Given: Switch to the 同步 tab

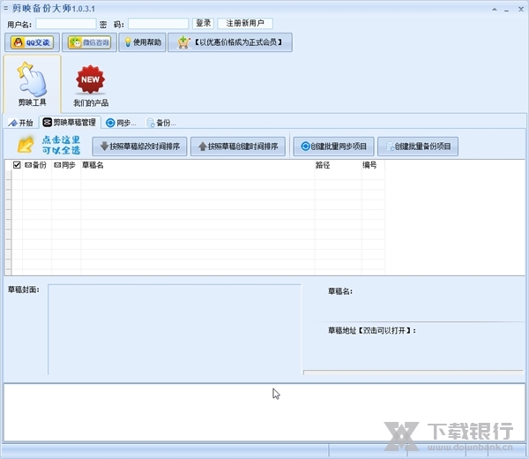Looking at the screenshot, I should [121, 123].
